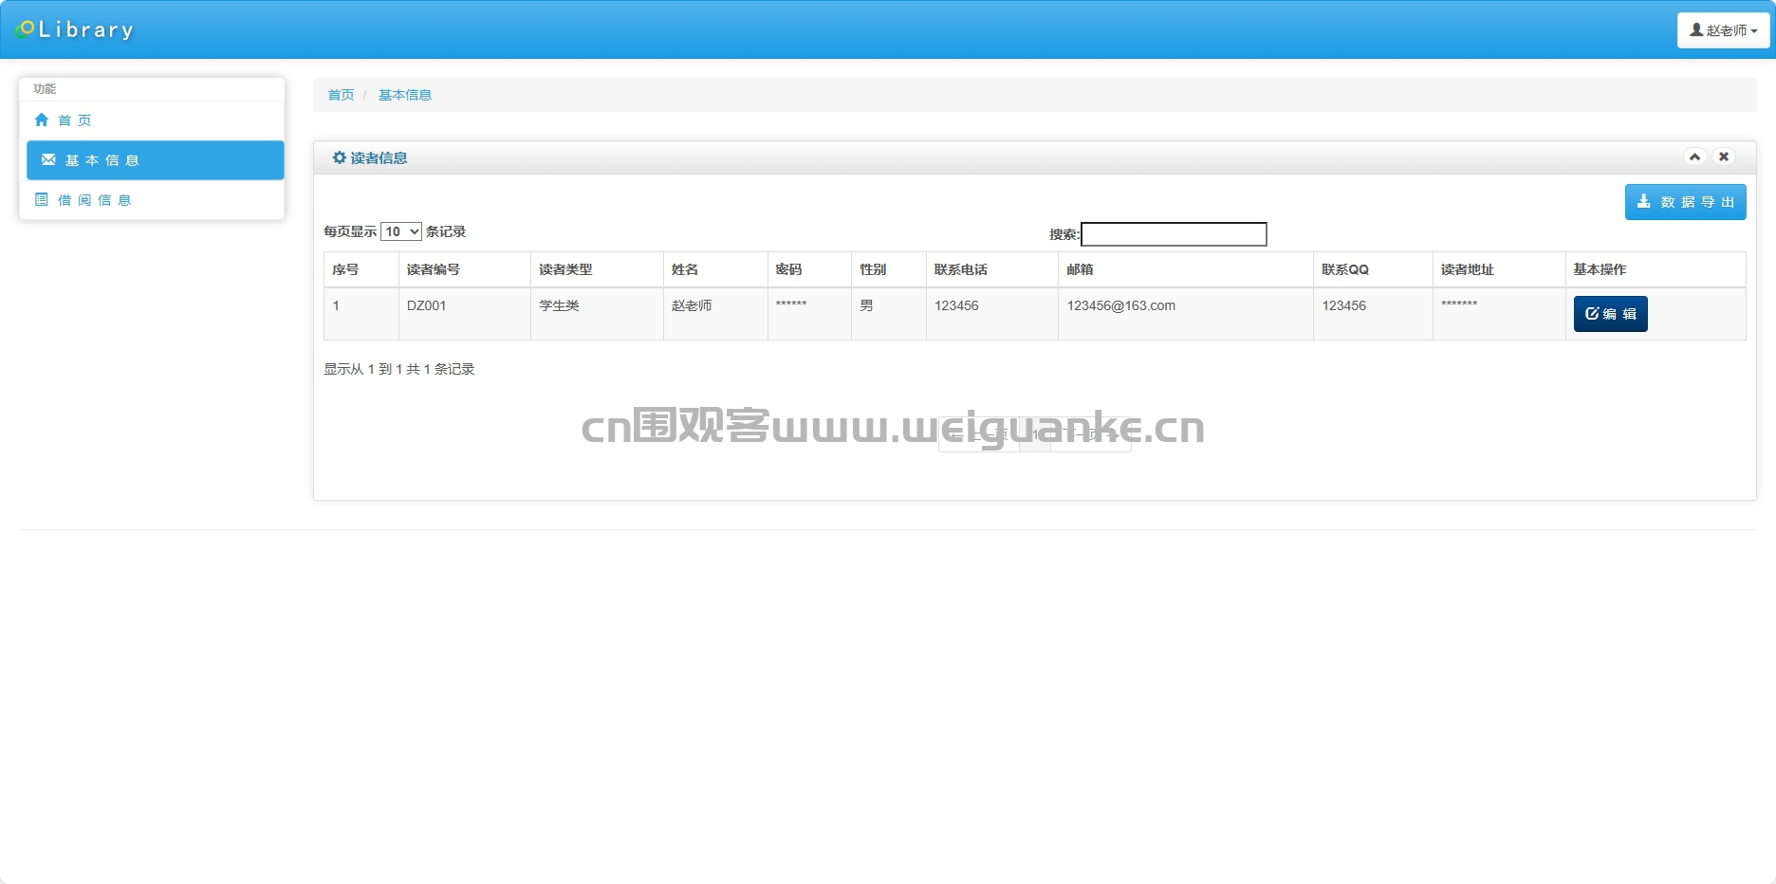Sort by the 读者编号 column header
The height and width of the screenshot is (884, 1776).
(464, 269)
